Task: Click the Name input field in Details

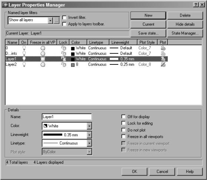Action: (x=67, y=117)
